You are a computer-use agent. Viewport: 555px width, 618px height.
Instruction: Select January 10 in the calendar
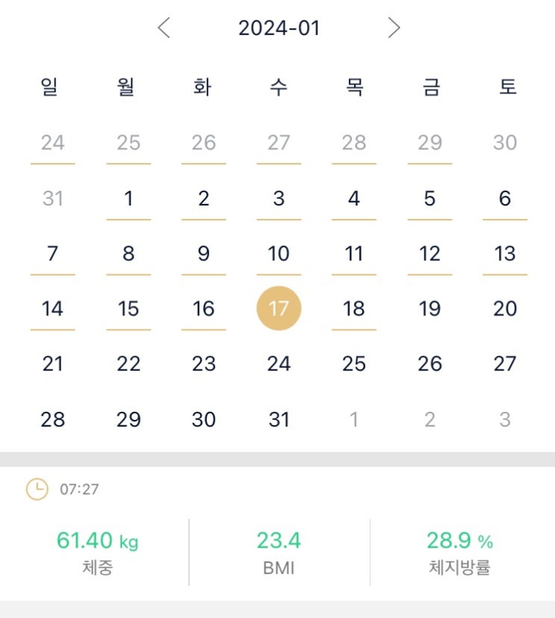click(x=279, y=254)
